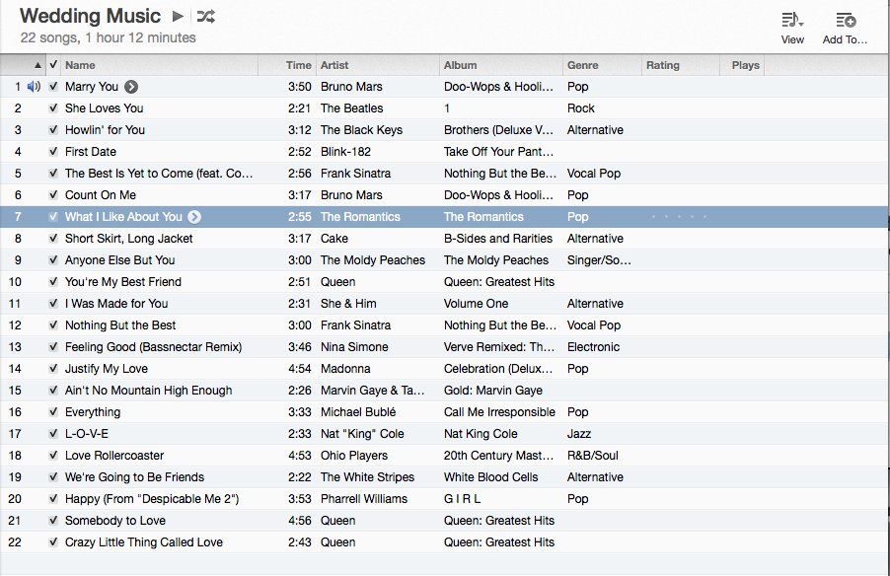The width and height of the screenshot is (890, 576).
Task: Click album G I R L
Action: 462,499
